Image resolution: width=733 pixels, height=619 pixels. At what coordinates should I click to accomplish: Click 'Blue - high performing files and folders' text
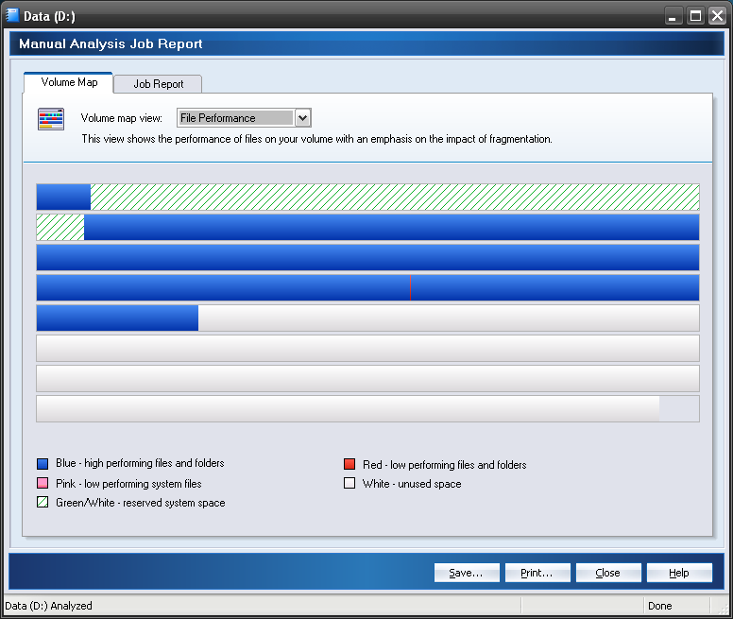[140, 463]
